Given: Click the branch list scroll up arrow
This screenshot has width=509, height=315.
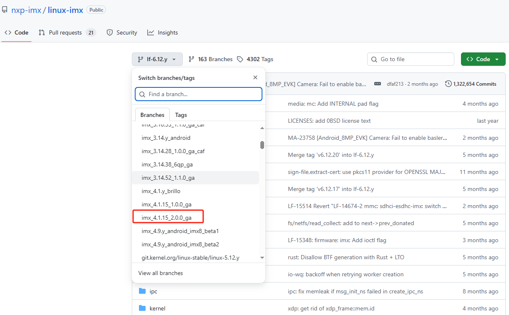Looking at the screenshot, I should 262,128.
